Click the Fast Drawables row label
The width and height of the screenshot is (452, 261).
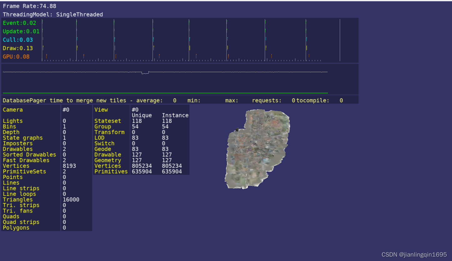[26, 160]
